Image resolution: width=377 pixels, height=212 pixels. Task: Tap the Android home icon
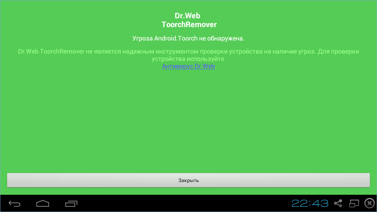coord(43,204)
